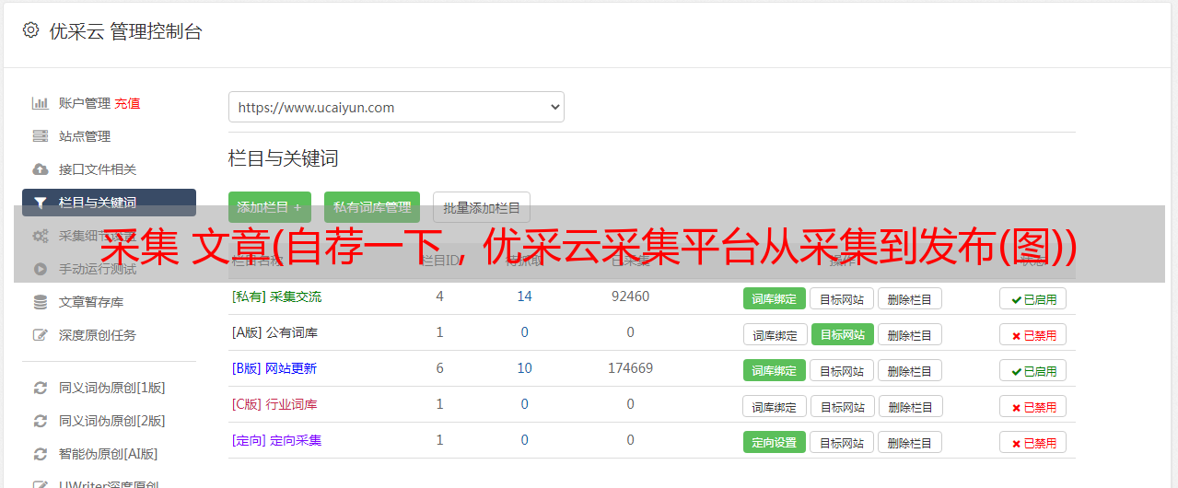
Task: Click 词库绑定 in the 行业词库 row
Action: click(776, 406)
